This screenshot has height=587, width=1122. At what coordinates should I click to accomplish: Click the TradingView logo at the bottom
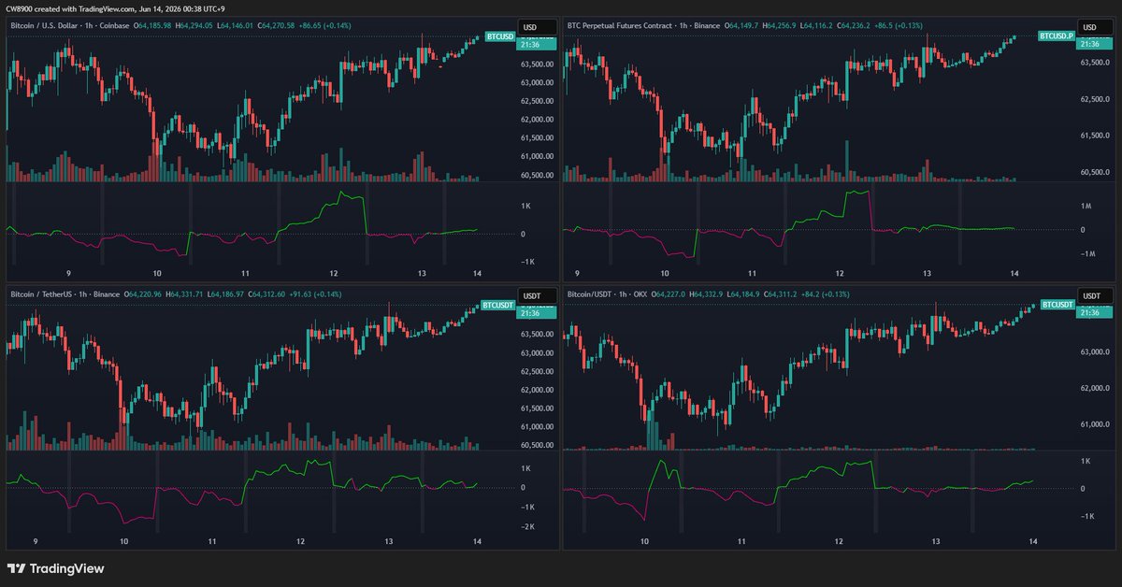click(x=55, y=568)
